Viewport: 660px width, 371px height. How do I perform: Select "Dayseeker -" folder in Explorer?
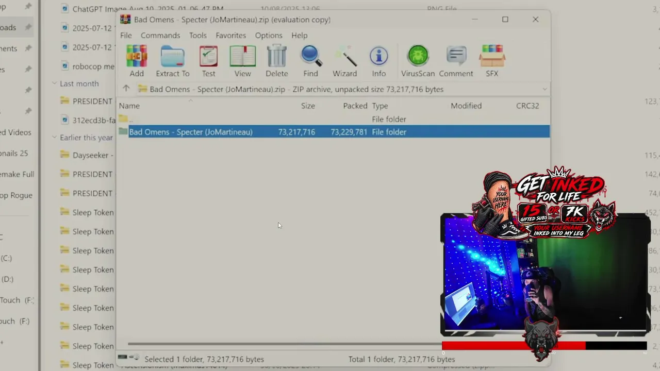[93, 155]
